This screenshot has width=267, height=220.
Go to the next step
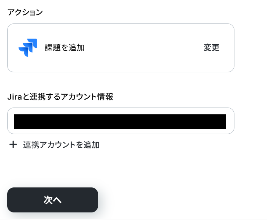53,200
